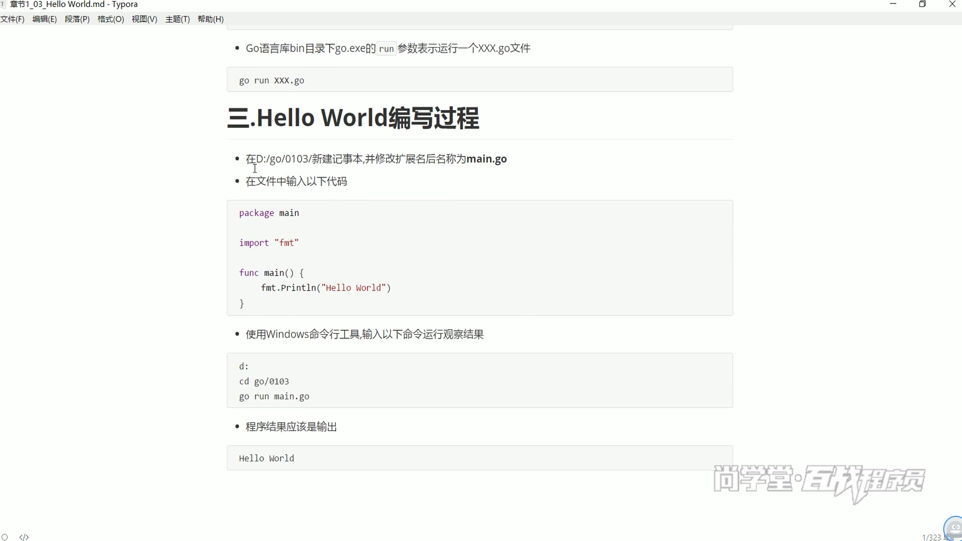Open the 帮助(H) menu
This screenshot has width=962, height=541.
point(210,19)
